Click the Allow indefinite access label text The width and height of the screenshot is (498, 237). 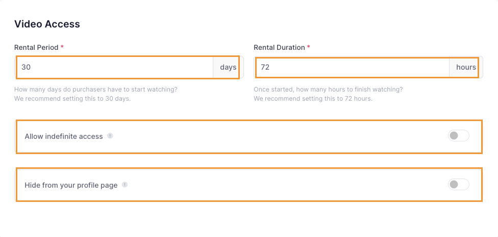tap(64, 136)
